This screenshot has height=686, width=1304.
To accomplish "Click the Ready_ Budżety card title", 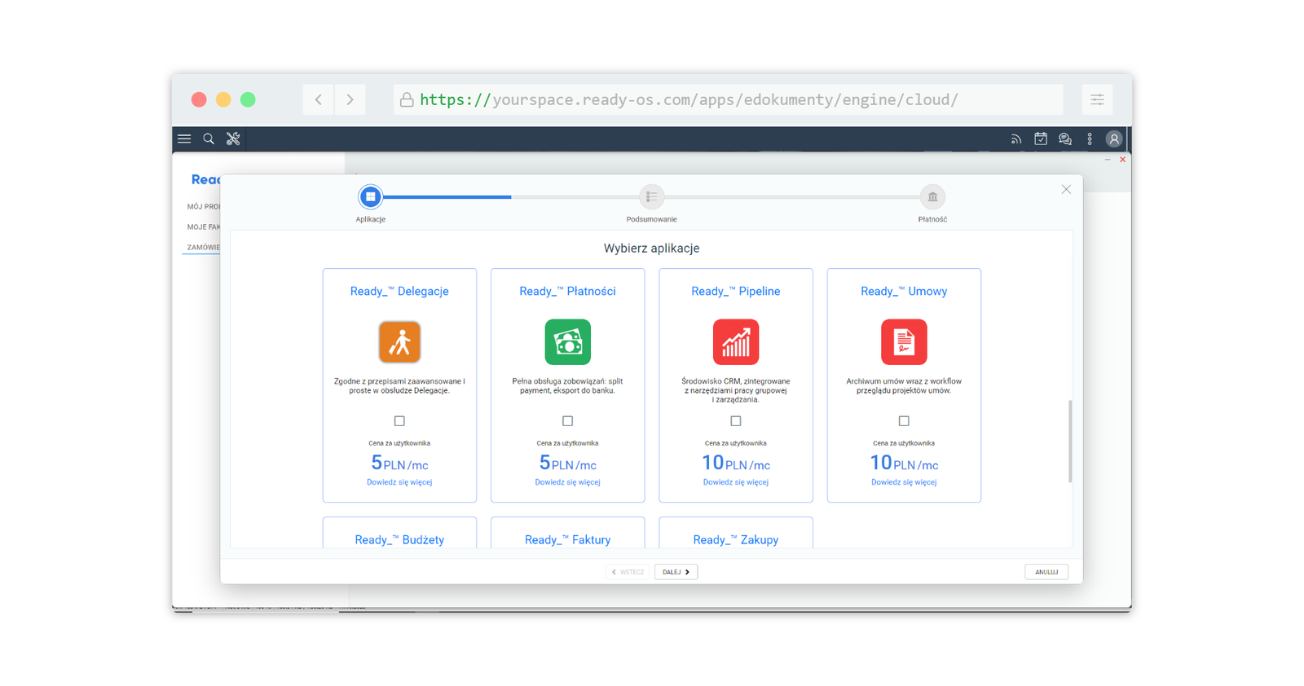I will (399, 539).
